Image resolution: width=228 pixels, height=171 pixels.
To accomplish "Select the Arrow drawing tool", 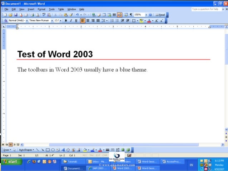I will (x=43, y=150).
